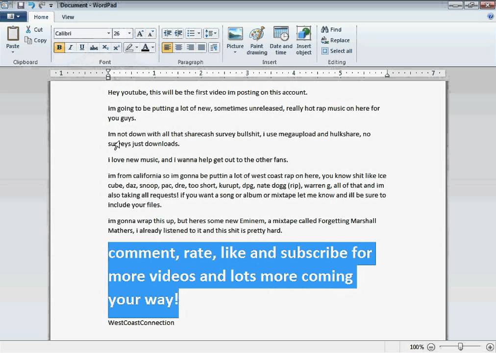Open the highlight color dropdown arrow
The image size is (496, 353).
(x=137, y=48)
